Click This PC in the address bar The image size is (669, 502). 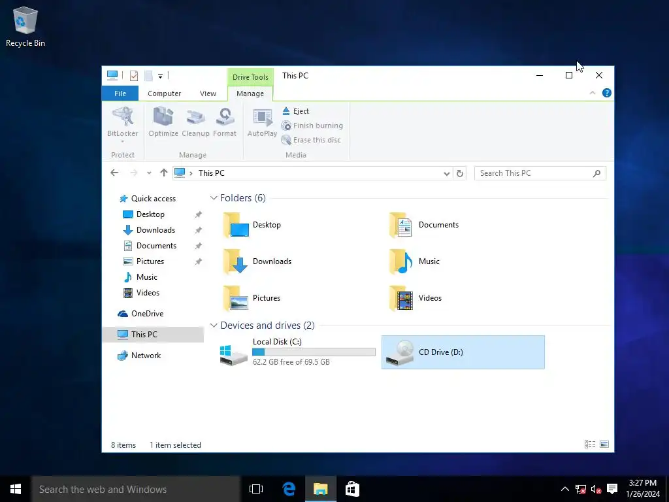[x=211, y=173]
